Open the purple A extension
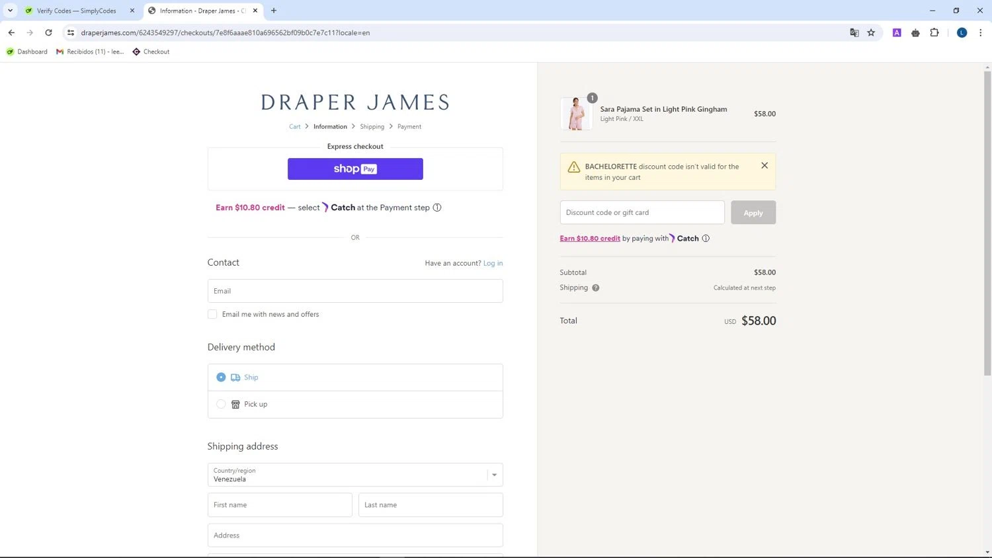Screen dimensions: 992x558 tap(897, 32)
